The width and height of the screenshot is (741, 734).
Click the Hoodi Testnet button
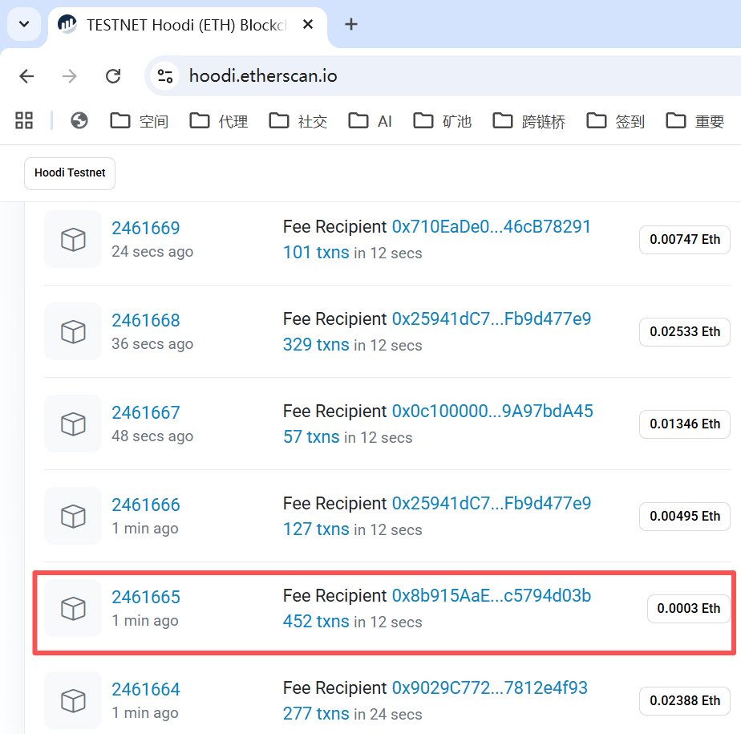(x=70, y=173)
